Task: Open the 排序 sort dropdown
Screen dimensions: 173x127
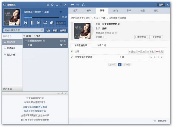Action: point(37,36)
